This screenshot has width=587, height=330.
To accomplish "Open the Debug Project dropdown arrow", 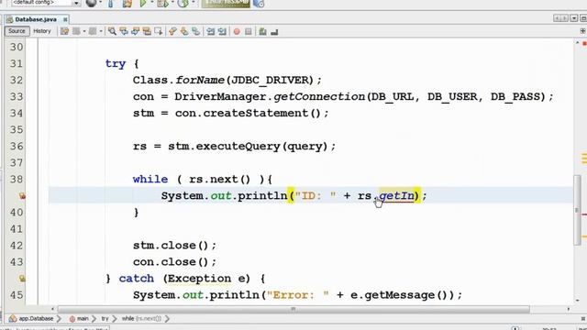I will point(172,3).
